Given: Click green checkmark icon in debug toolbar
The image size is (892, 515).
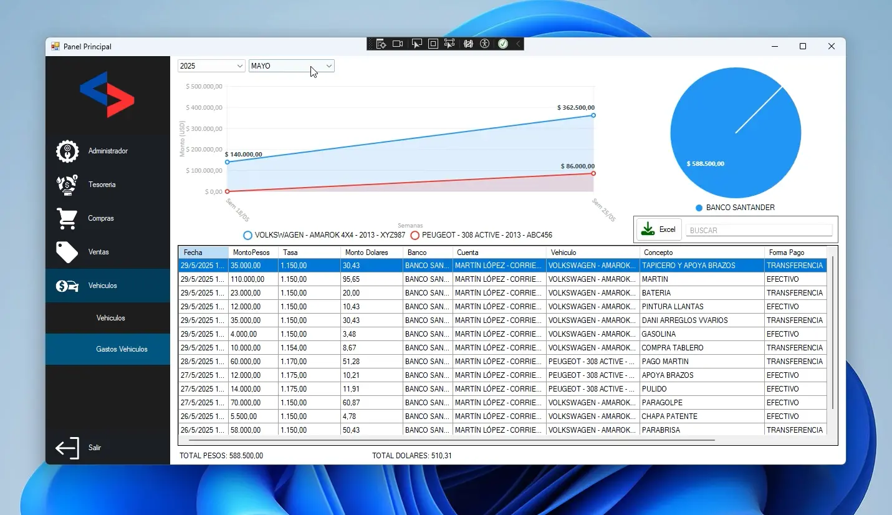Looking at the screenshot, I should click(502, 44).
